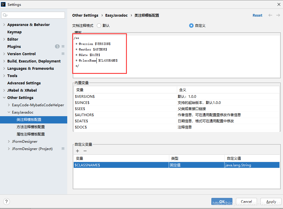Screen dimensions: 283x209
Task: Expand Languages & Frameworks section
Action: [x=4, y=68]
